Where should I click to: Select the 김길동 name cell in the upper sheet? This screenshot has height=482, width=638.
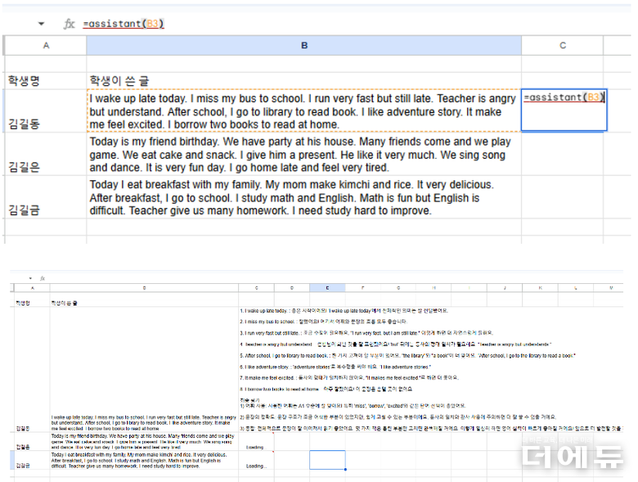tap(46, 110)
